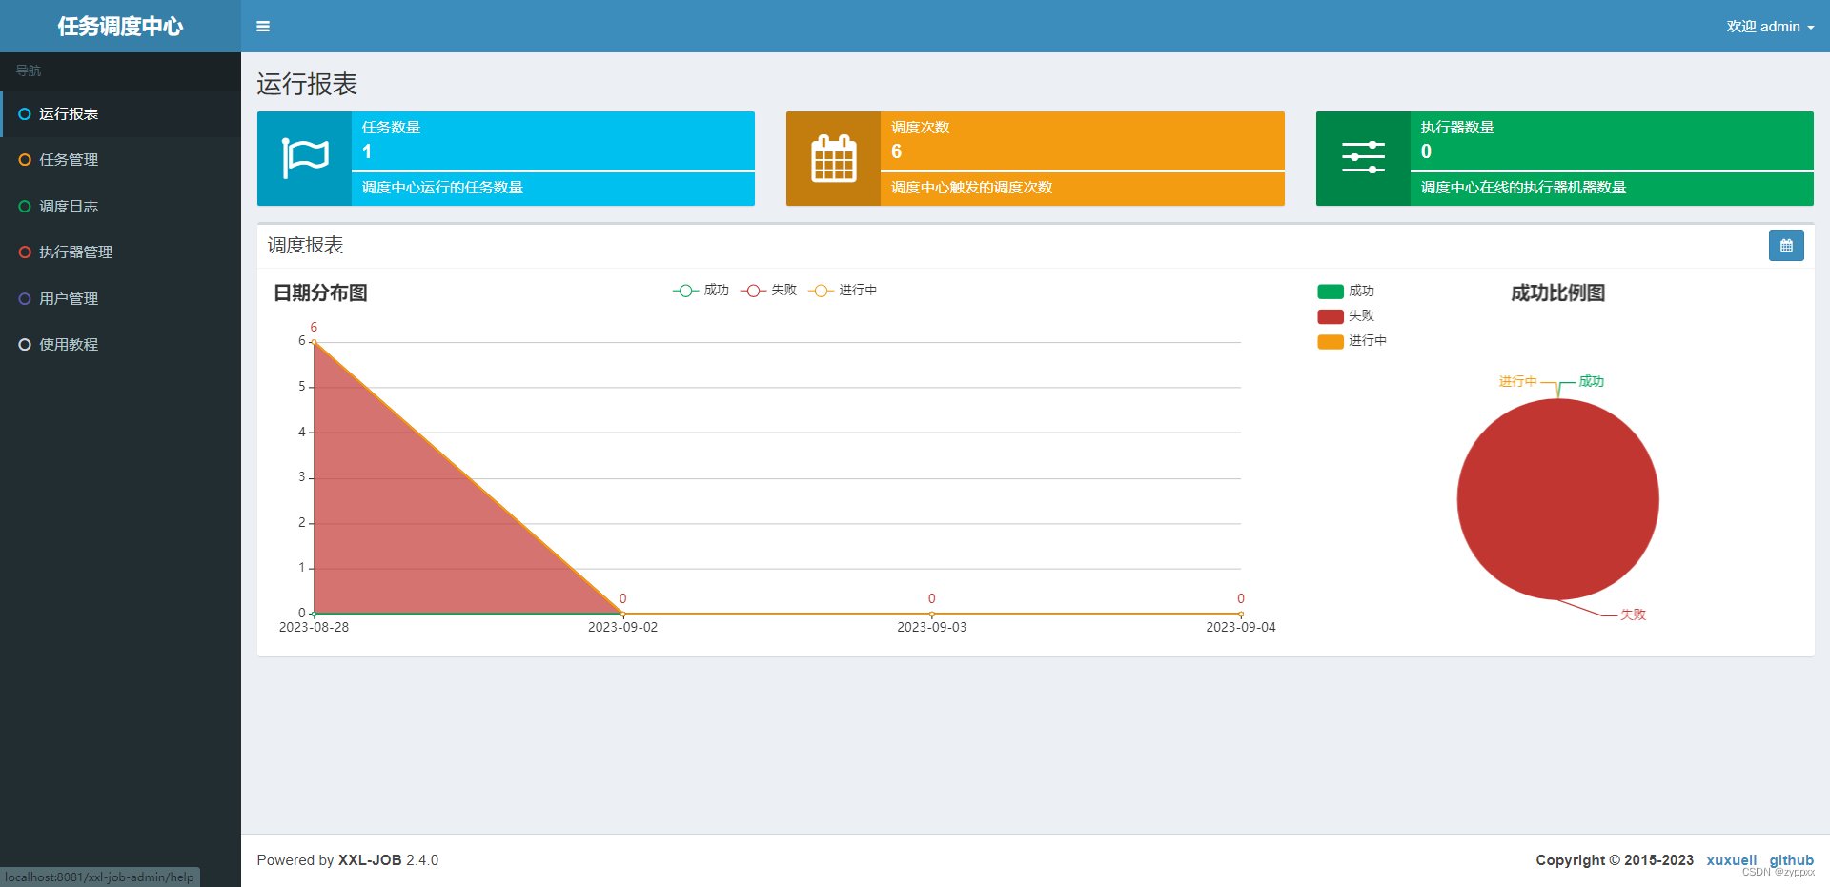Toggle the orange 进行中 pie legend swatch
The width and height of the screenshot is (1830, 887).
click(1331, 341)
